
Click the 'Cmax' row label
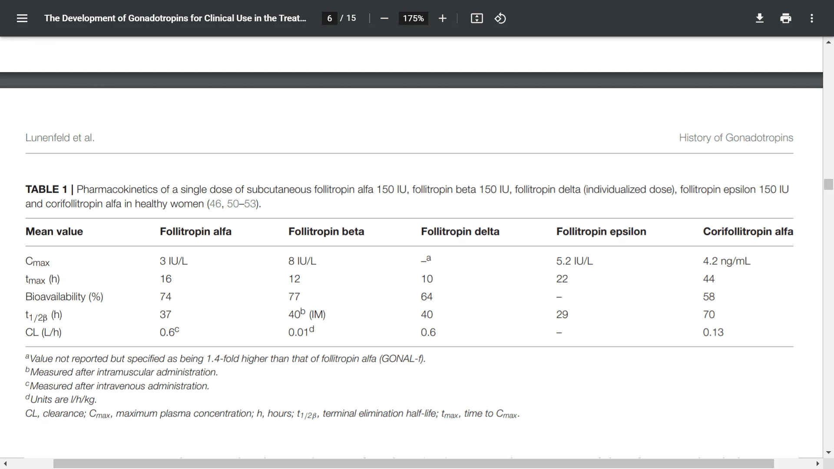pos(37,261)
